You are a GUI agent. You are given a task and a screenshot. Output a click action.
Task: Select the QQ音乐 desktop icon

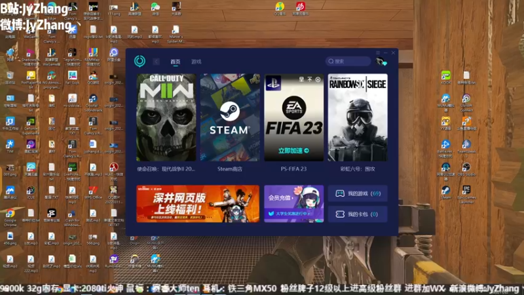280,9
